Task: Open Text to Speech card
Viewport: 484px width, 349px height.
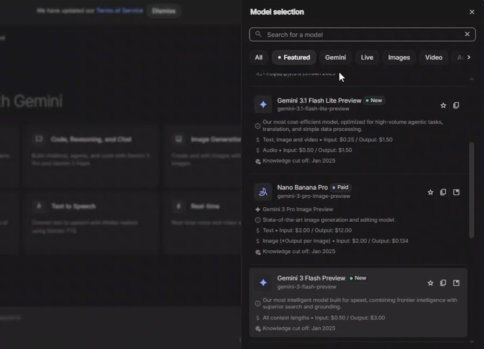Action: (91, 222)
